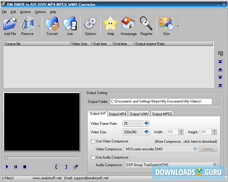
Task: Start conversion with the Convert icon
Action: click(52, 24)
